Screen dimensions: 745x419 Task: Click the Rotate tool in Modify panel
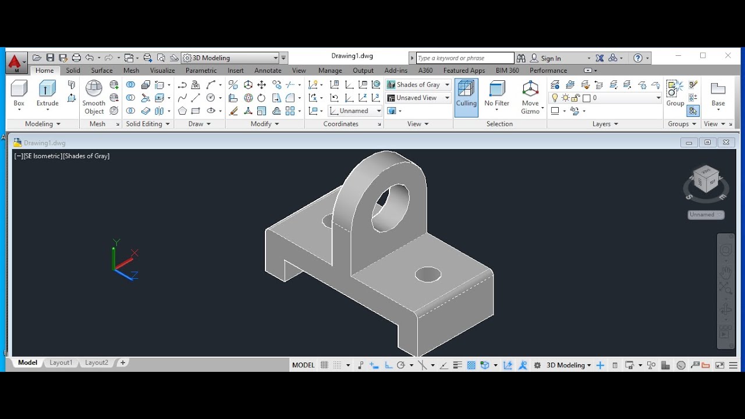point(261,98)
